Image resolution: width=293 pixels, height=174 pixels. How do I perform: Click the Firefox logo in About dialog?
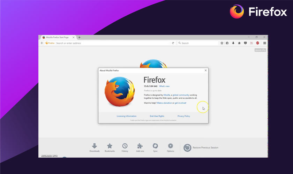(x=120, y=91)
